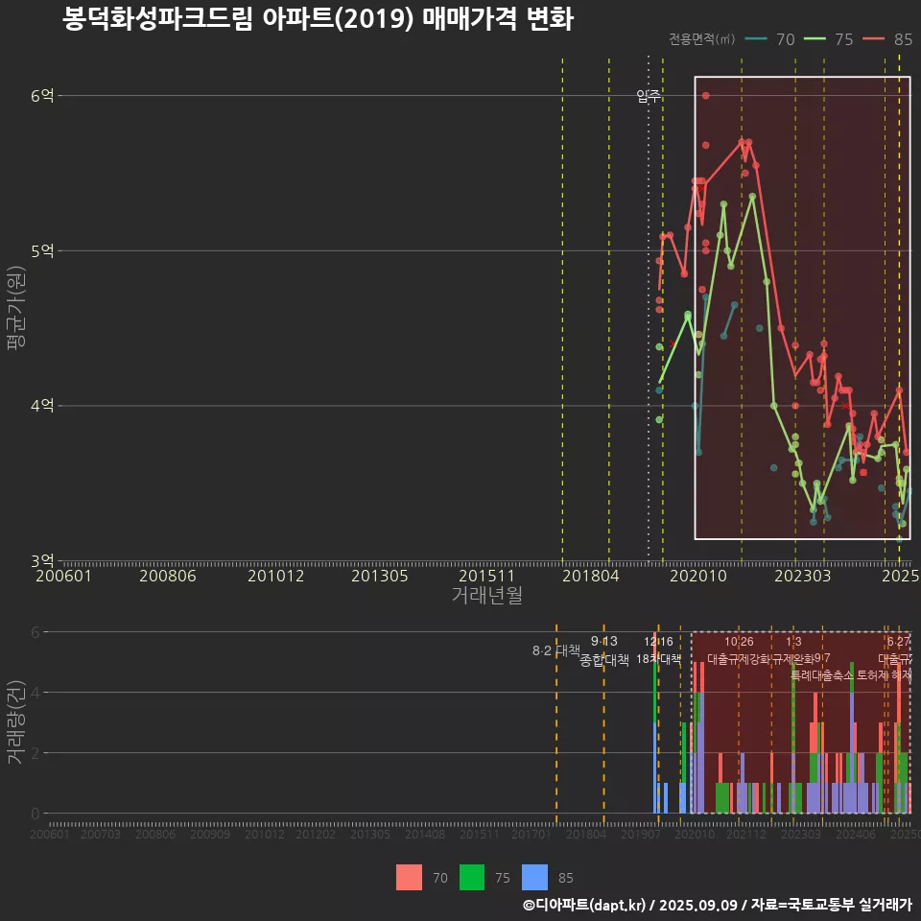Viewport: 921px width, 921px height.
Task: Select the blue 85 swatch in bottom legend
Action: click(534, 878)
